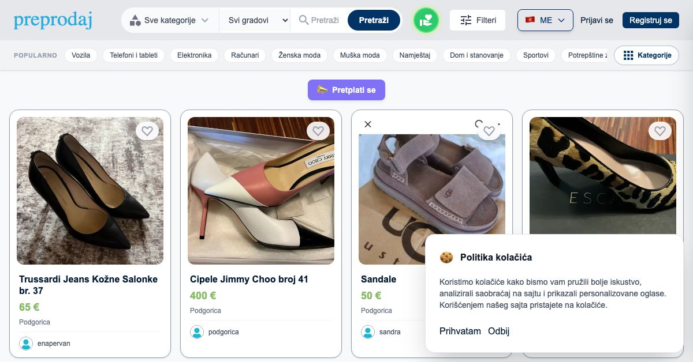Select the Vozila category chip
Image resolution: width=693 pixels, height=362 pixels.
(x=81, y=55)
